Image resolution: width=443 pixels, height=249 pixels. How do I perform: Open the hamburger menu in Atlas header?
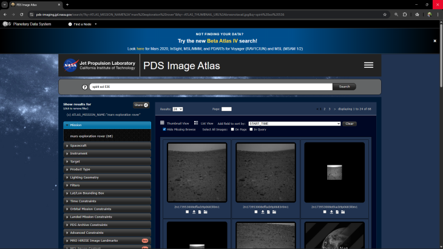click(x=368, y=65)
